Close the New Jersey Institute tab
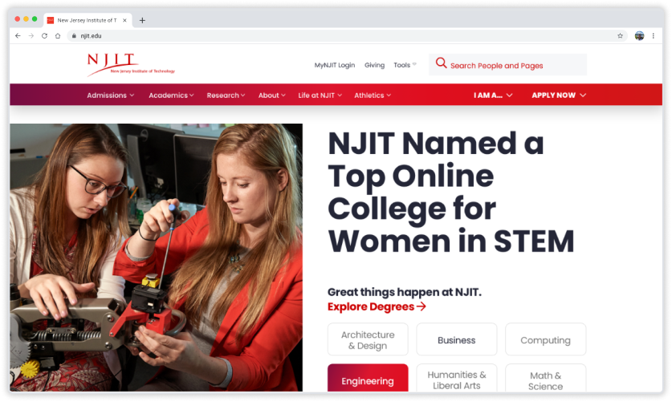This screenshot has height=402, width=672. pos(124,20)
